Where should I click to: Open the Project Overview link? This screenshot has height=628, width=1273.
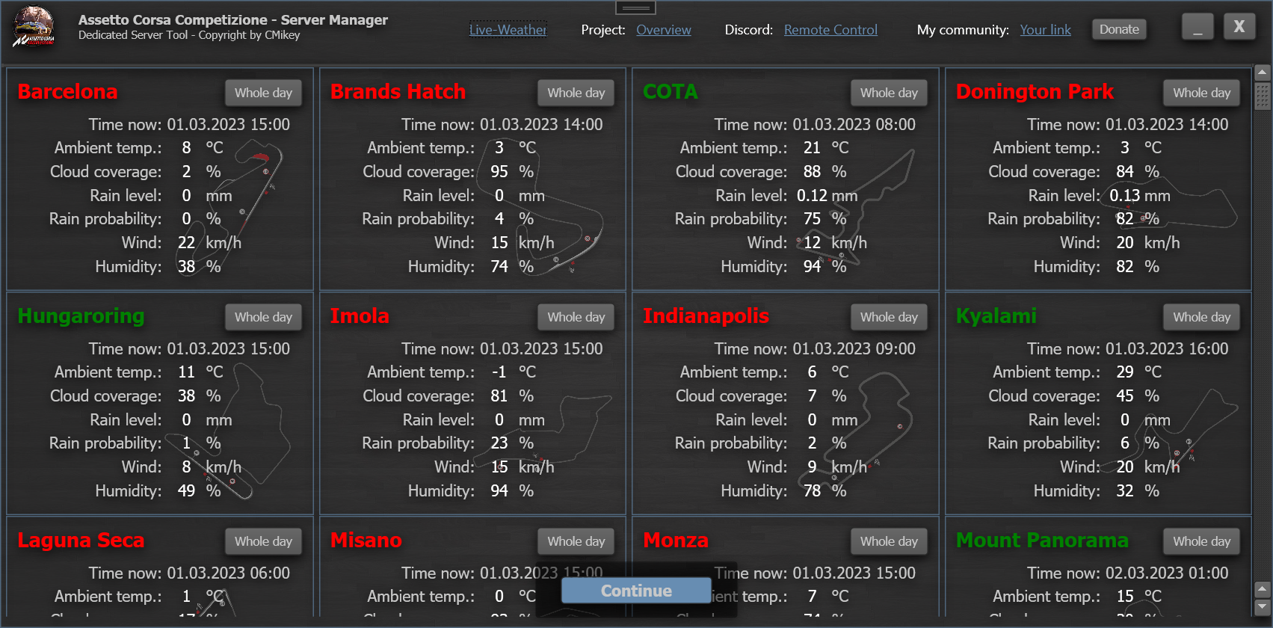pos(664,30)
